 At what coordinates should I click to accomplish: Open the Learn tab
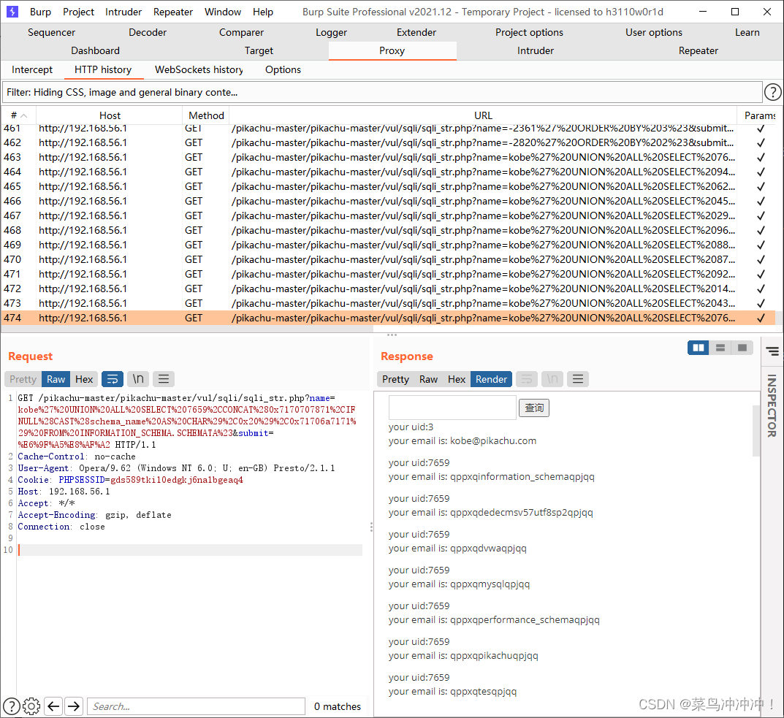coord(747,32)
